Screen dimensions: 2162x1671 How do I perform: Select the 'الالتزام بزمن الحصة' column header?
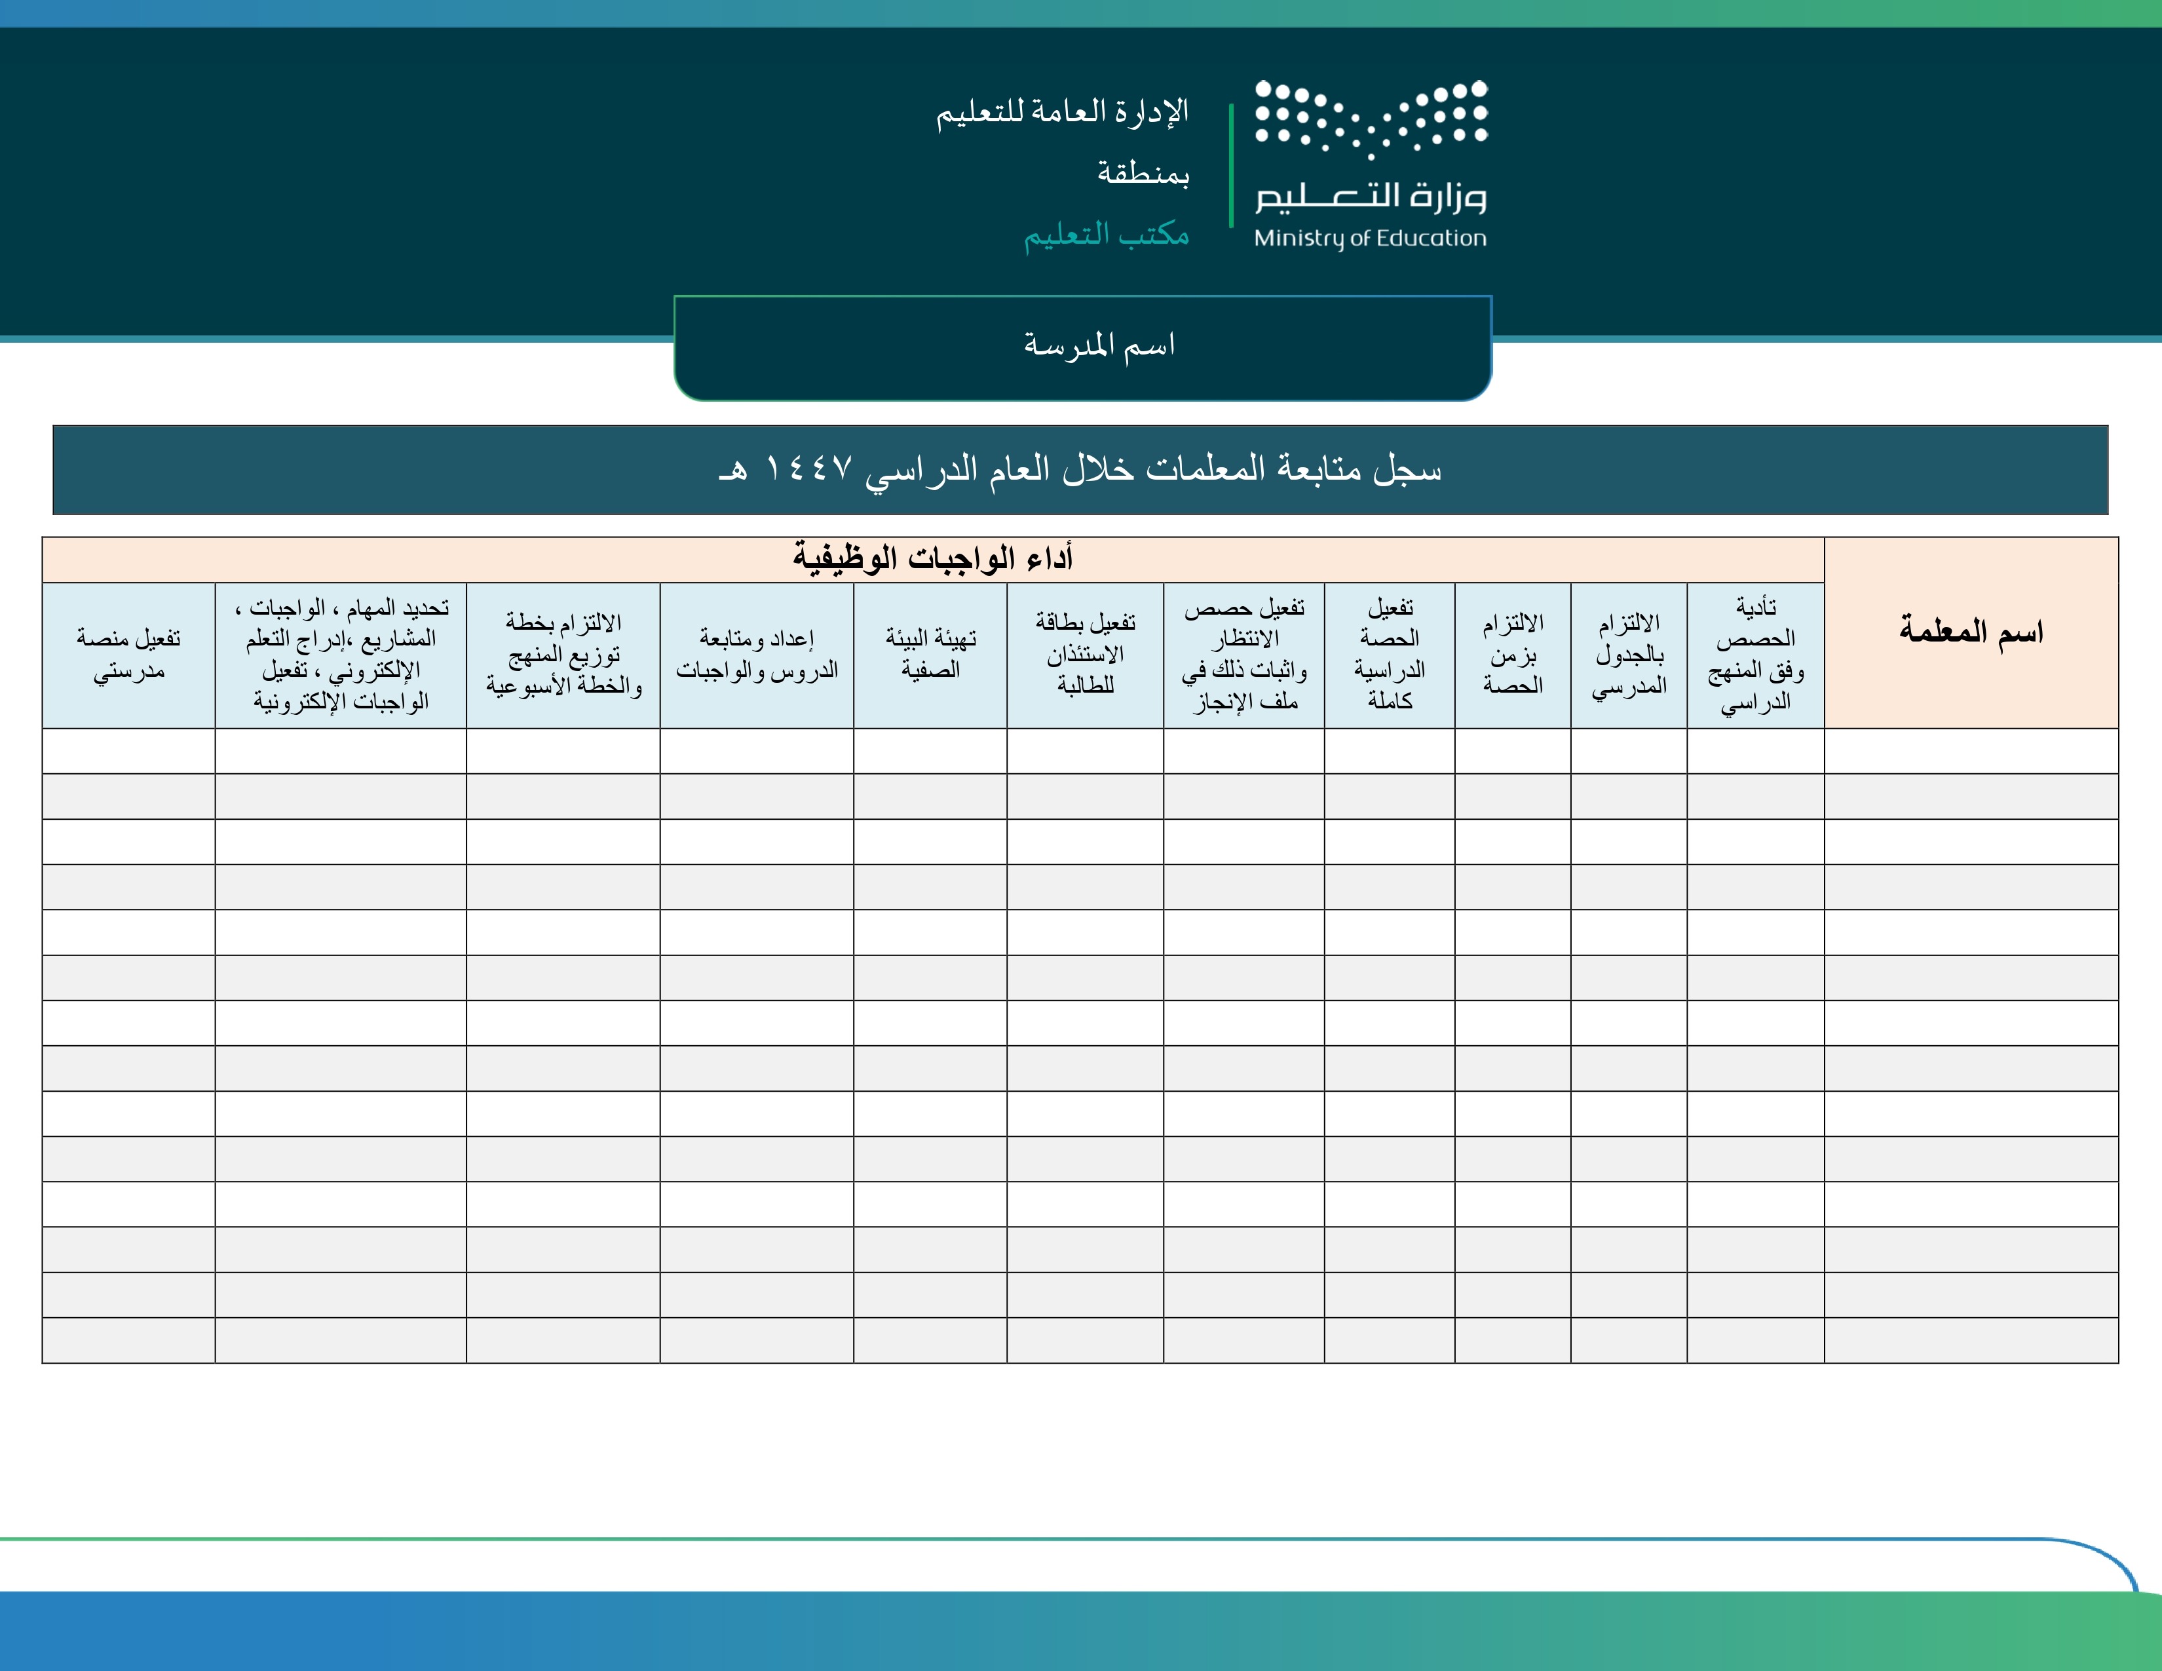tap(1511, 655)
